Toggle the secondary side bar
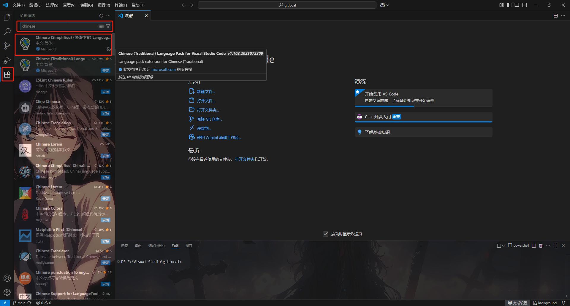Viewport: 570px width, 306px height. (525, 5)
